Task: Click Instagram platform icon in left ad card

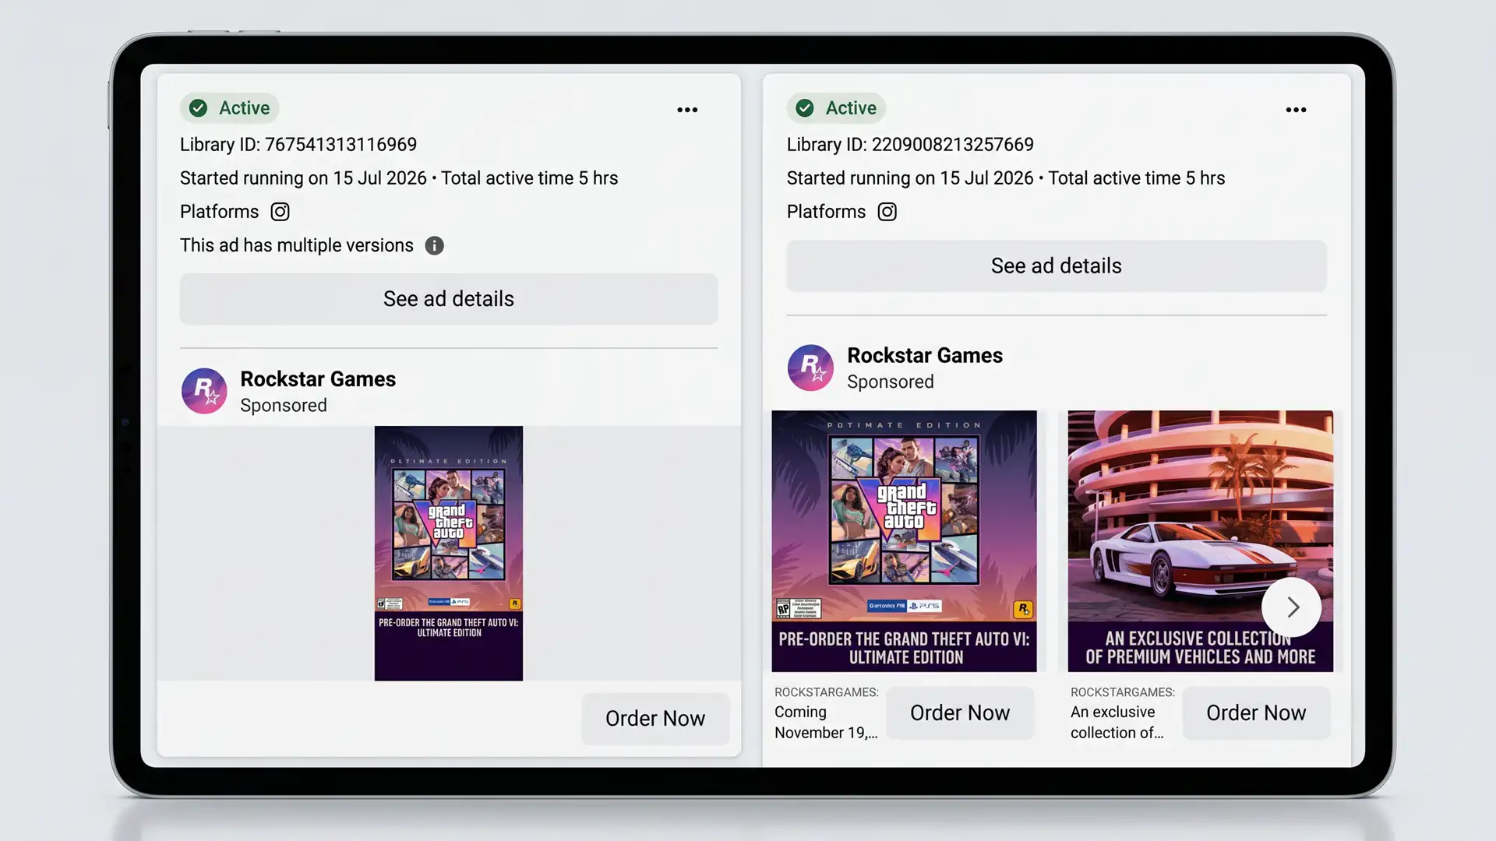Action: coord(280,212)
